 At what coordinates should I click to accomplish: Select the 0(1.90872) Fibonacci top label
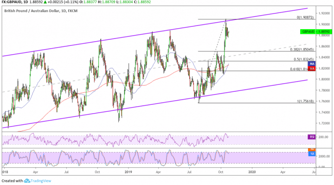click(x=305, y=18)
